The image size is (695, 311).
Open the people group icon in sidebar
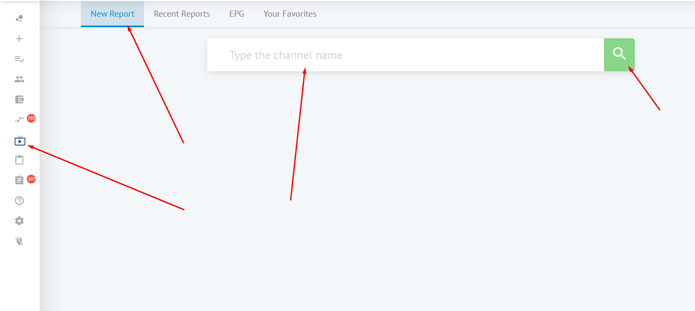pos(19,79)
